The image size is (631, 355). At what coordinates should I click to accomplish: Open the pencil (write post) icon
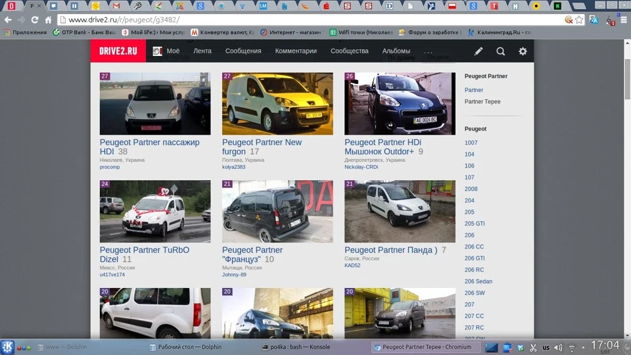[478, 51]
